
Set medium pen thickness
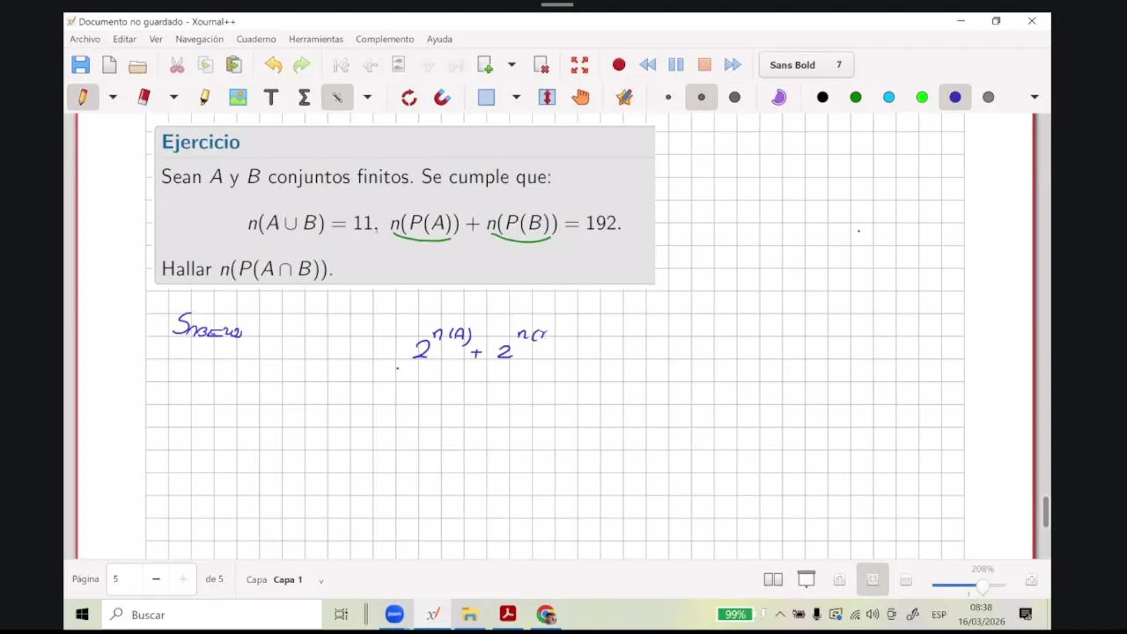tap(702, 97)
